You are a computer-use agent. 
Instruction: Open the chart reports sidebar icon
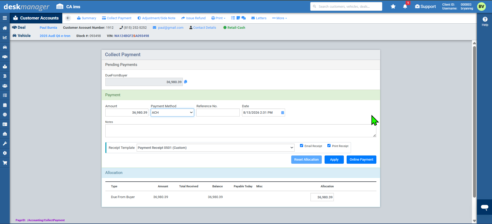[5, 37]
